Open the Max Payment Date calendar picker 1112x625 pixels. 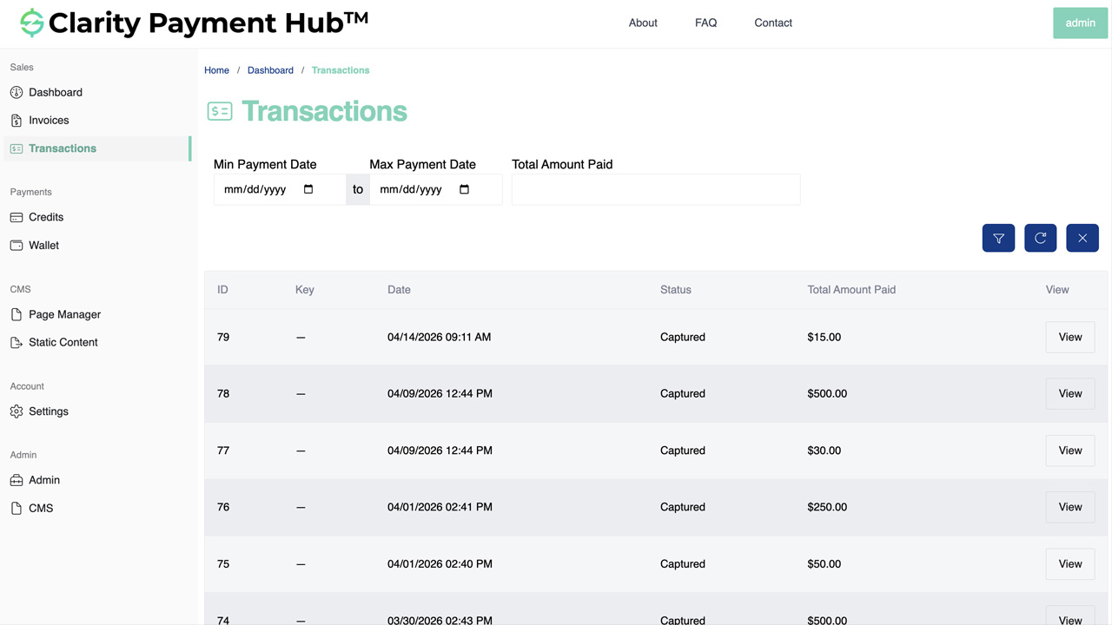point(465,189)
